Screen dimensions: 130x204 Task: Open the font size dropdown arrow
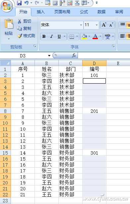click(x=97, y=25)
